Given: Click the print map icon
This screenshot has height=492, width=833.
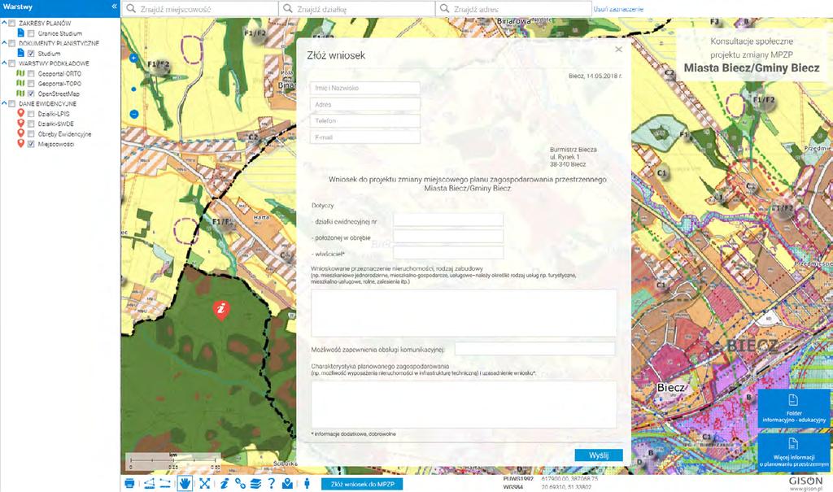Looking at the screenshot, I should pyautogui.click(x=129, y=483).
